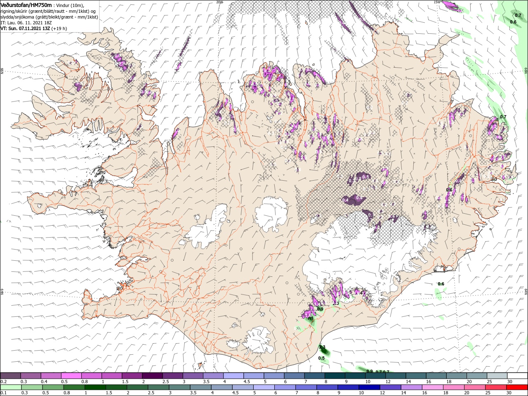Image resolution: width=528 pixels, height=396 pixels.
Task: Click the 0.5 value label off the south coast
Action: coord(321,358)
